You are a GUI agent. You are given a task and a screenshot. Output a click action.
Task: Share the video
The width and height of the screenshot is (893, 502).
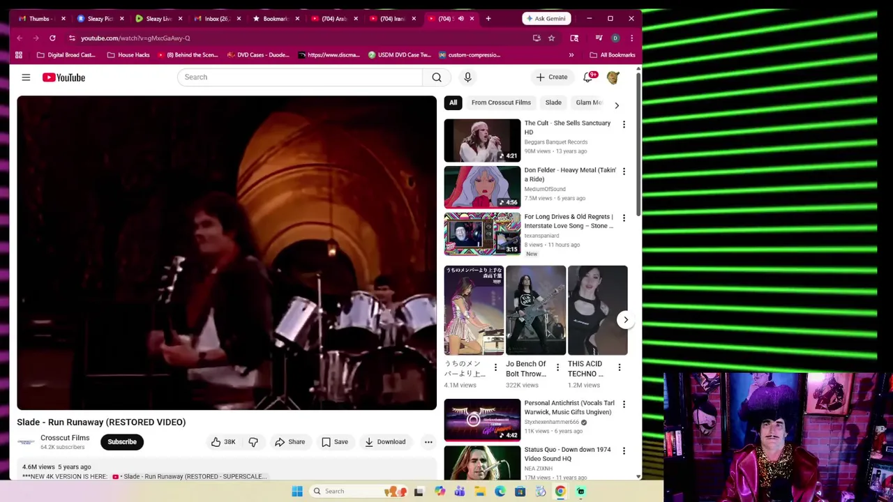click(290, 441)
